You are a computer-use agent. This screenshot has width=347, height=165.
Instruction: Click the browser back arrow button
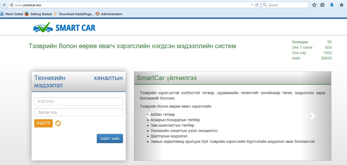click(4, 5)
